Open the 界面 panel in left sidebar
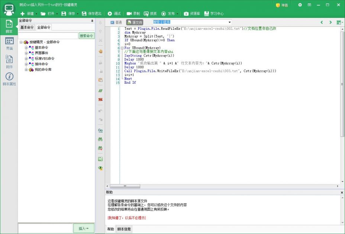The image size is (345, 234). 9,44
